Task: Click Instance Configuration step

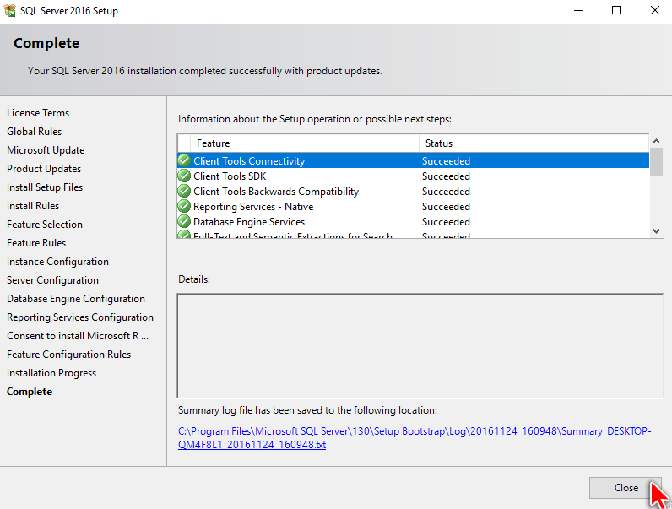Action: pyautogui.click(x=57, y=262)
